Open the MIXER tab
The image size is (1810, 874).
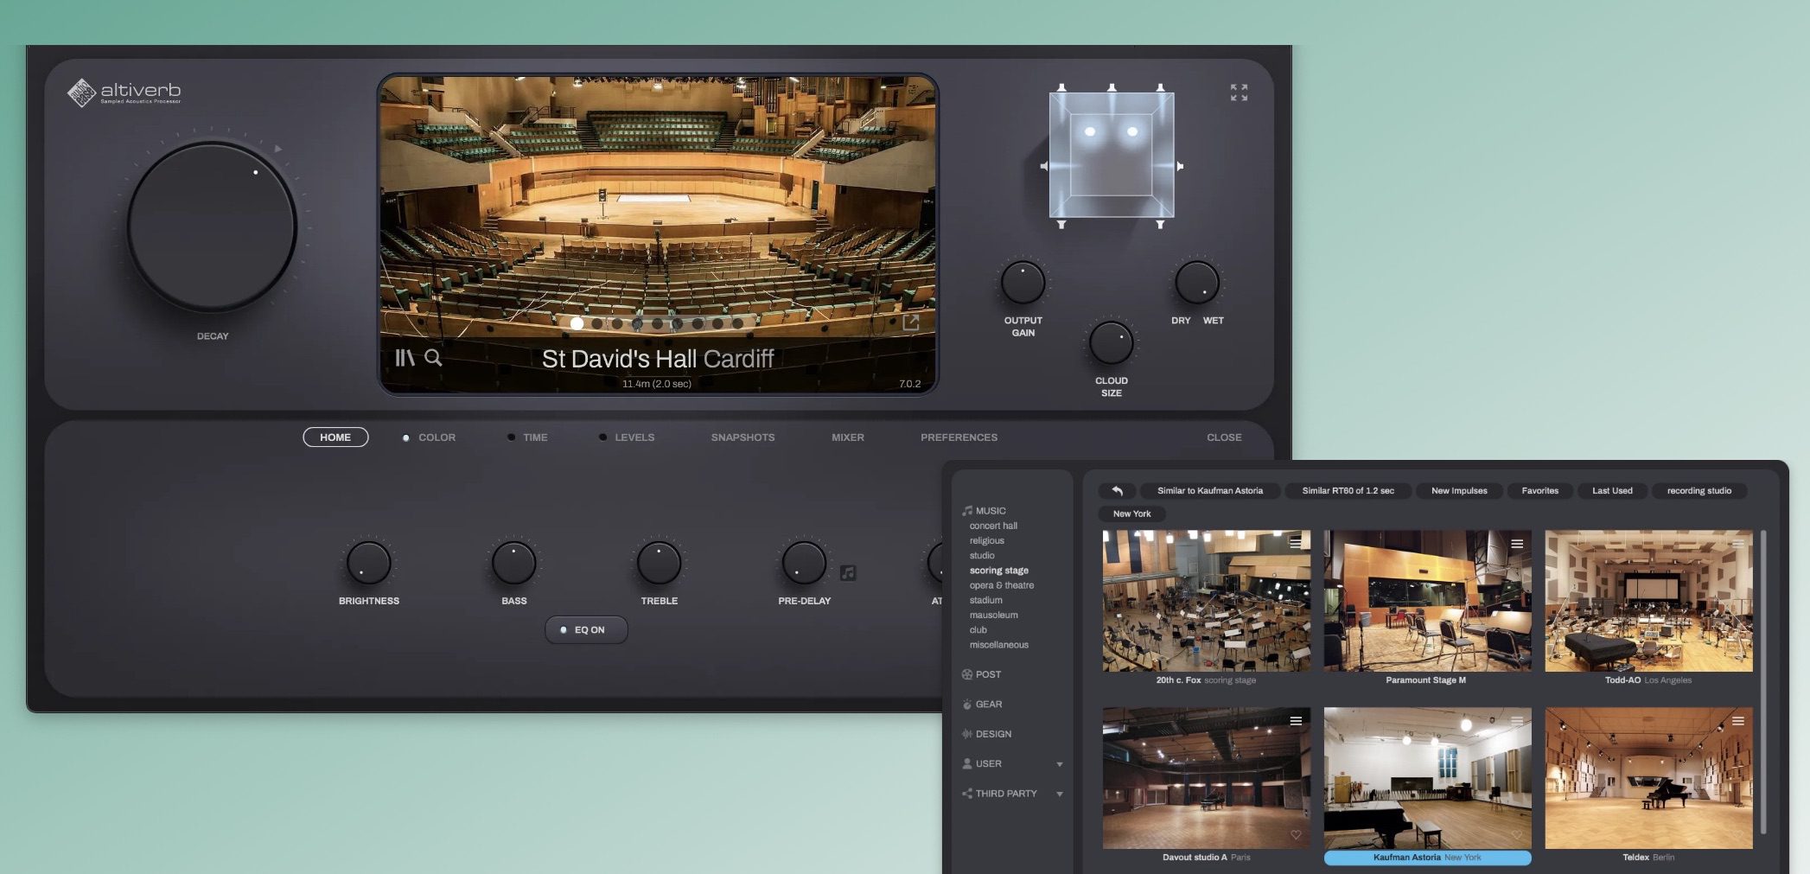tap(848, 437)
